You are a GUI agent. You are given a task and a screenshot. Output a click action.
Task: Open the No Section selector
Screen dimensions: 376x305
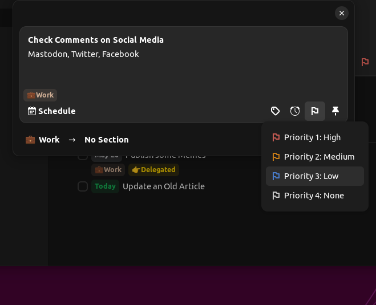pyautogui.click(x=106, y=140)
